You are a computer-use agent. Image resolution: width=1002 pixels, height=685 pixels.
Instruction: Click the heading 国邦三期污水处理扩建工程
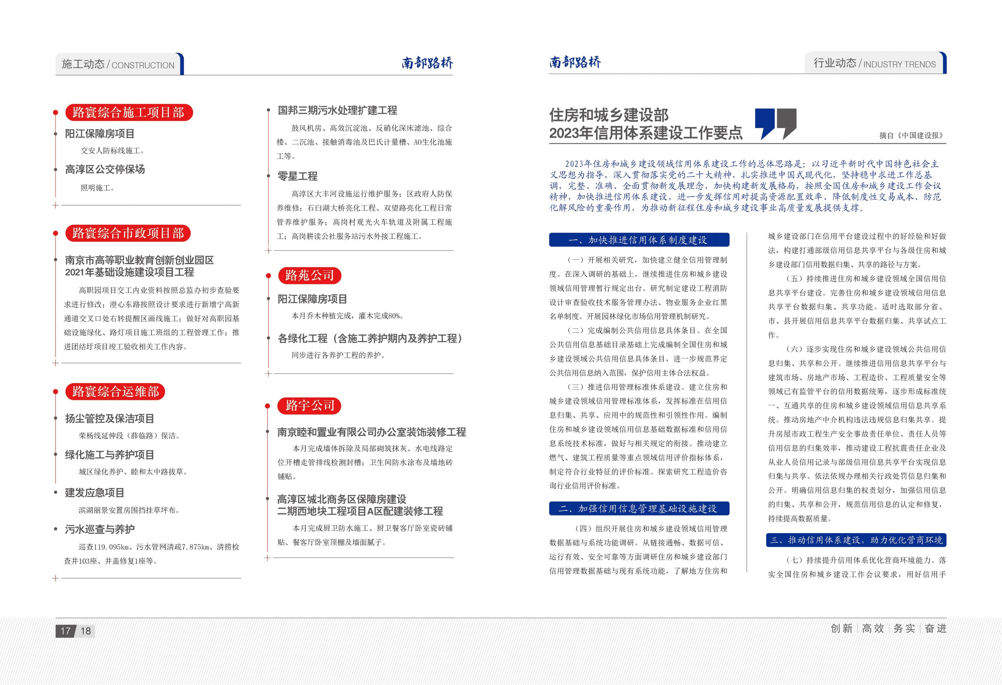tap(337, 110)
